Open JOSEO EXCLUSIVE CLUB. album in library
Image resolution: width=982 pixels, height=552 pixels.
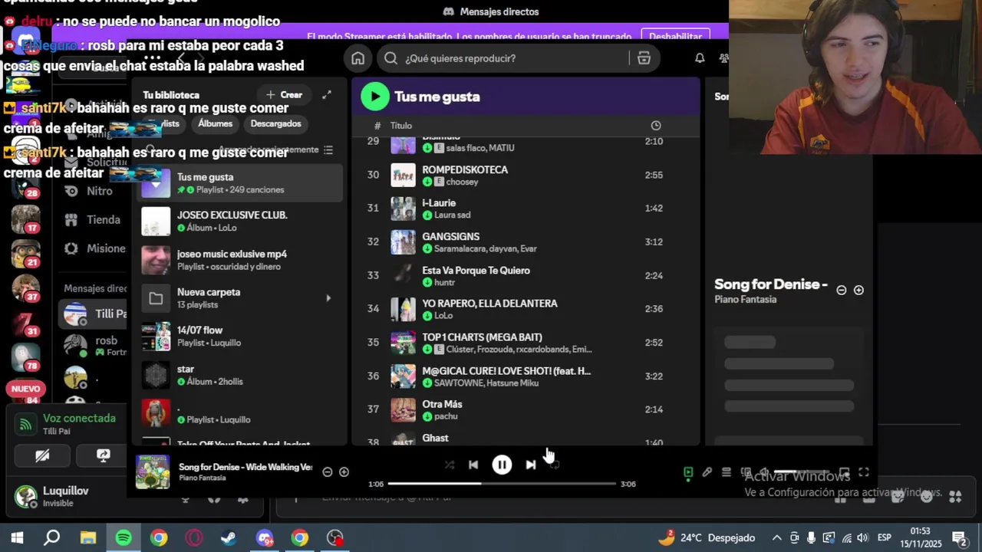(x=239, y=222)
